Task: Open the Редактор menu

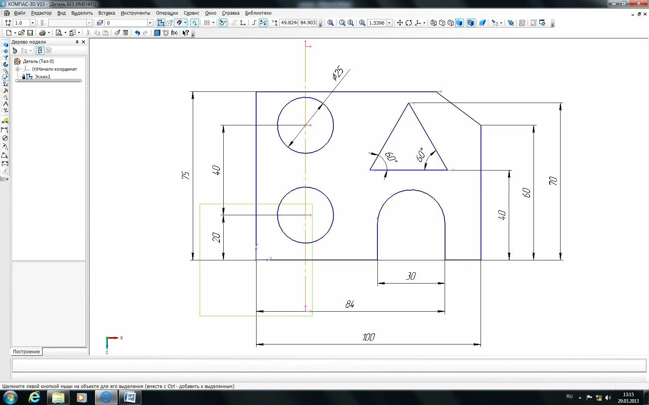Action: point(41,13)
